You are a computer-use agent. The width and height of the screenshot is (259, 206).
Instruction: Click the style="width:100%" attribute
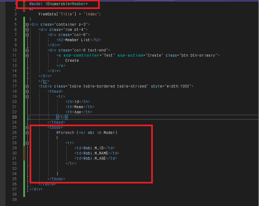pos(171,86)
